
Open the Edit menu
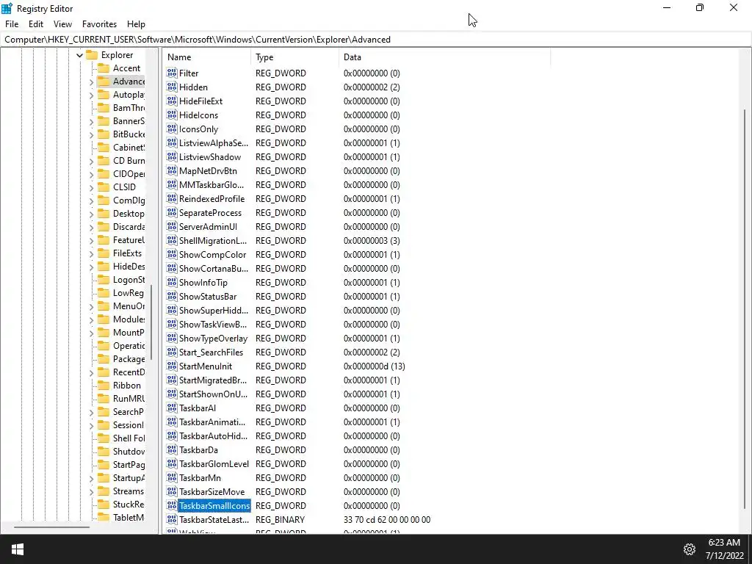[x=36, y=24]
